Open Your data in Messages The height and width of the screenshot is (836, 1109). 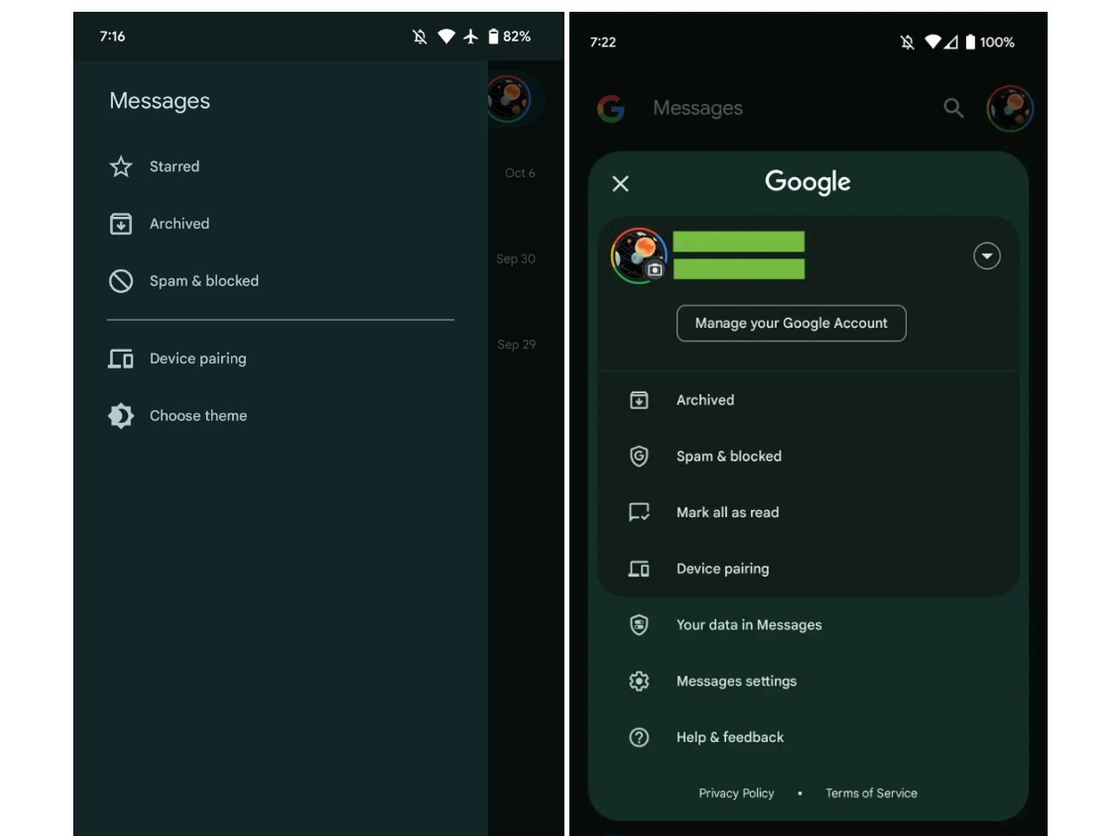tap(748, 625)
